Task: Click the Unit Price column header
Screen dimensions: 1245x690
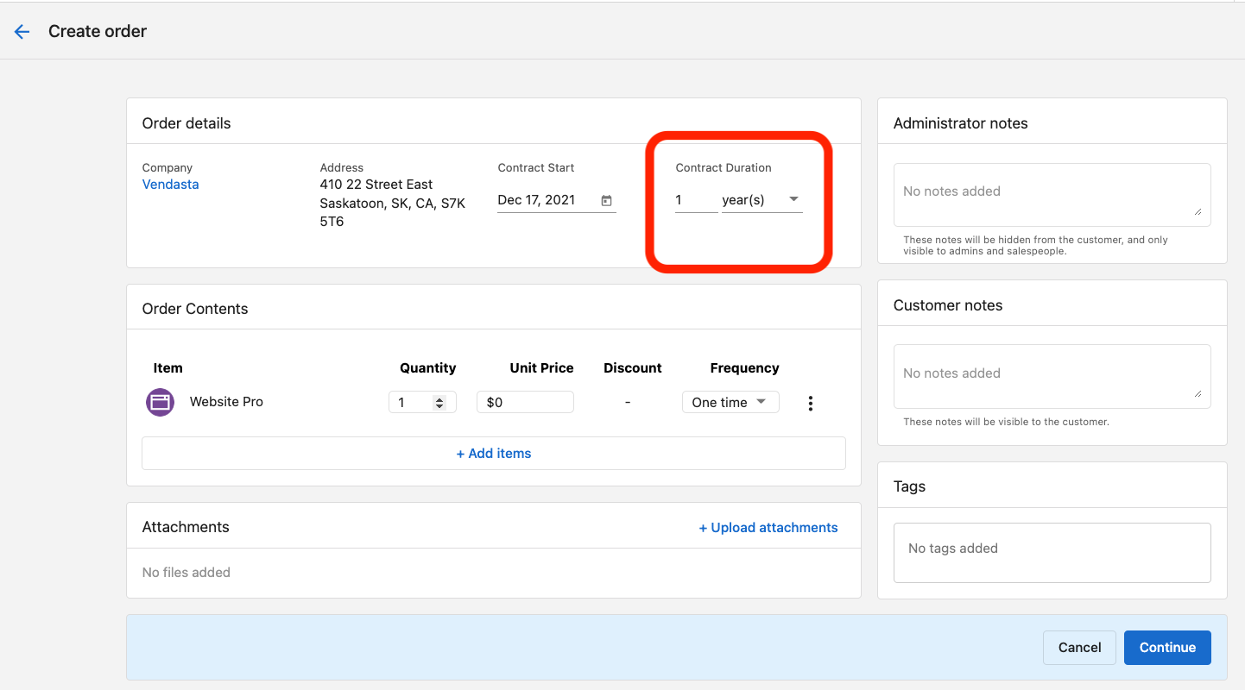Action: 541,368
